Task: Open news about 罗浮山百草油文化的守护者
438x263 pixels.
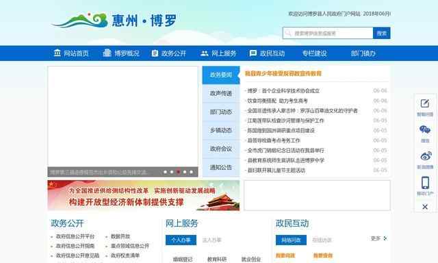Action: coord(302,111)
